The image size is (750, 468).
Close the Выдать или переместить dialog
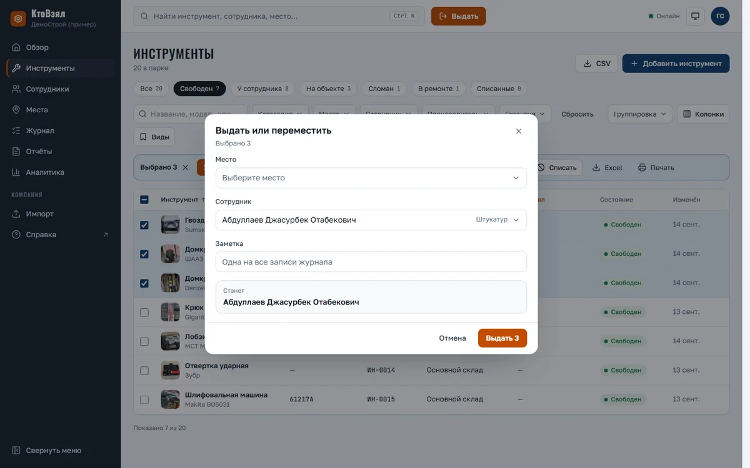coord(519,131)
